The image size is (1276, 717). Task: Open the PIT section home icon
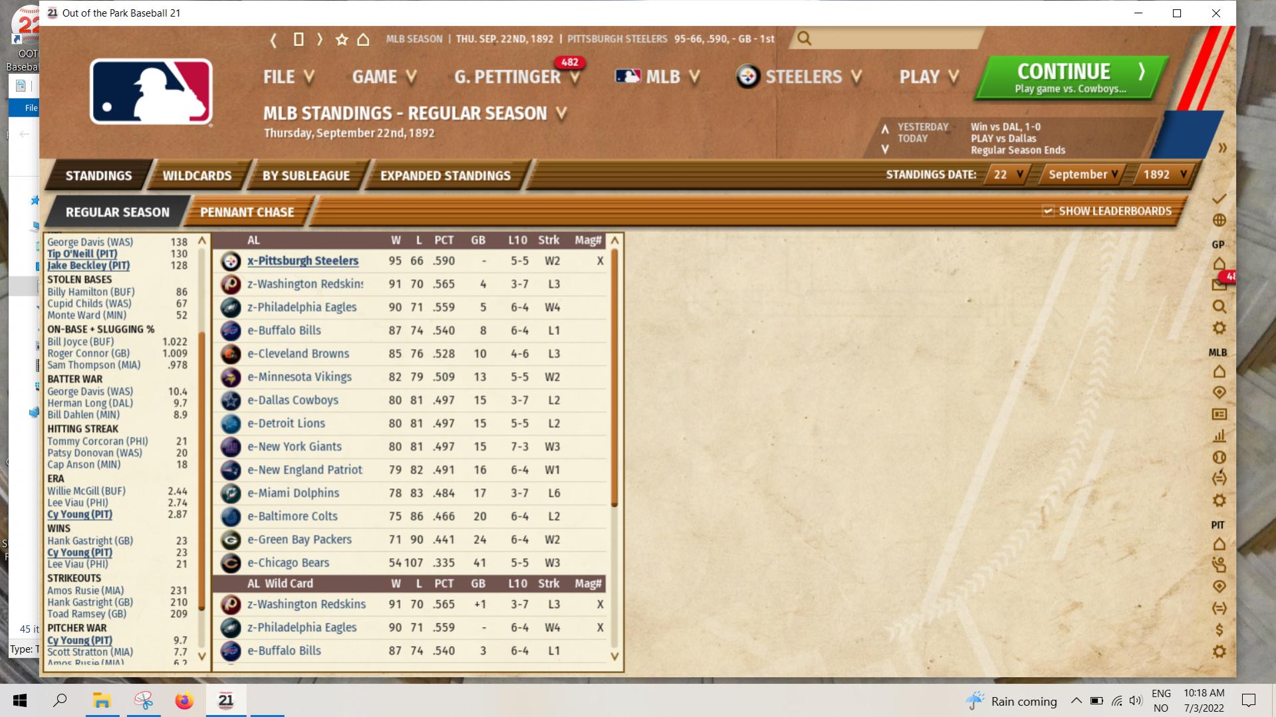tap(1219, 544)
